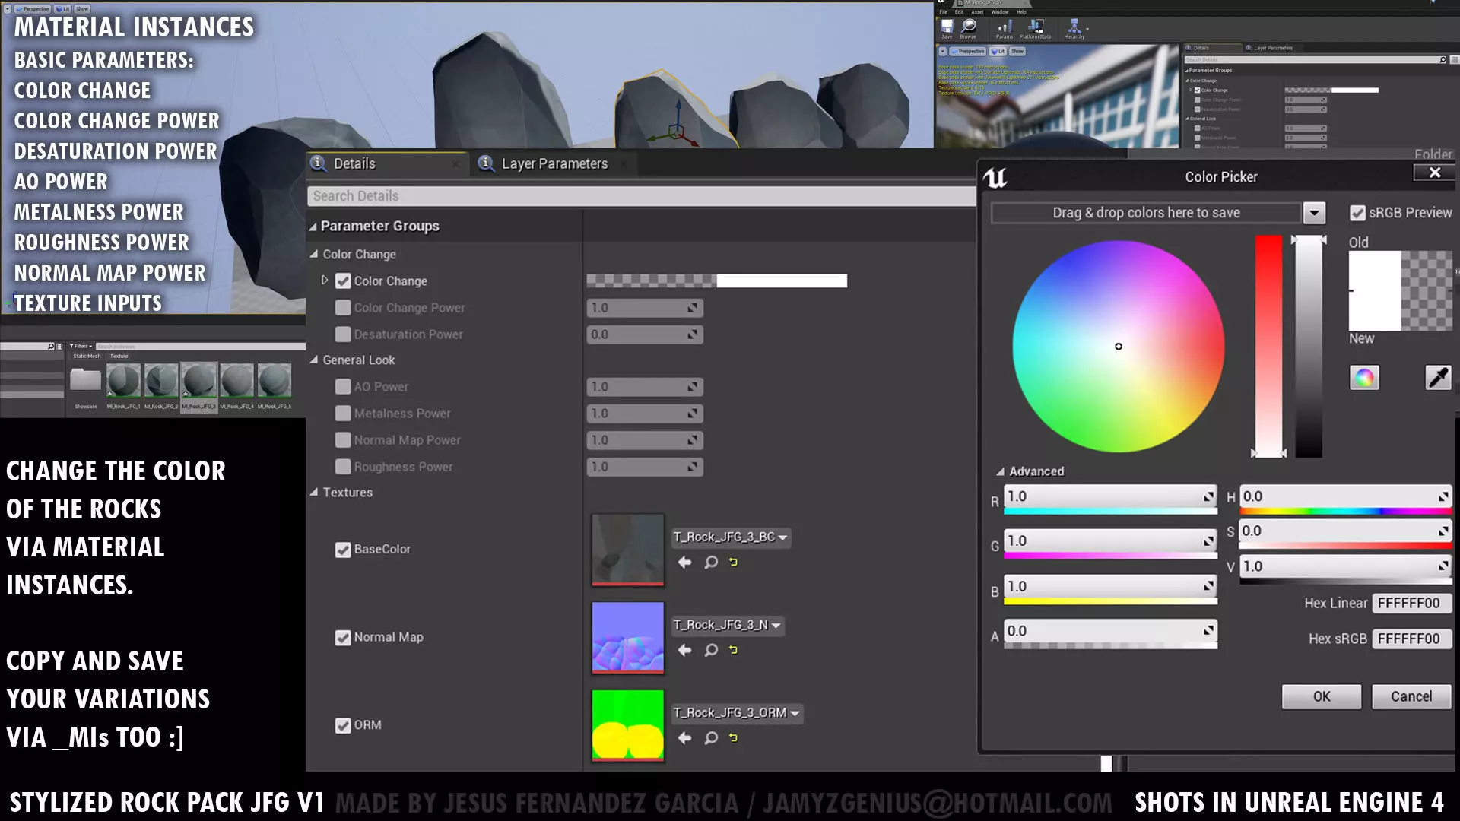Click the color wheel mode icon
The height and width of the screenshot is (821, 1460).
[x=1364, y=378]
